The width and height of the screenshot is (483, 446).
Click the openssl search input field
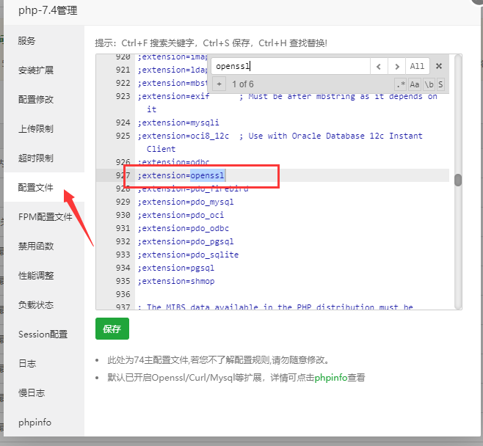tap(290, 66)
